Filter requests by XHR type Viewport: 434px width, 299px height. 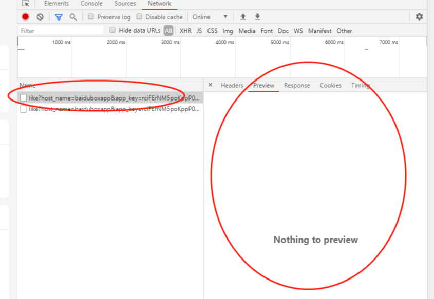[185, 31]
